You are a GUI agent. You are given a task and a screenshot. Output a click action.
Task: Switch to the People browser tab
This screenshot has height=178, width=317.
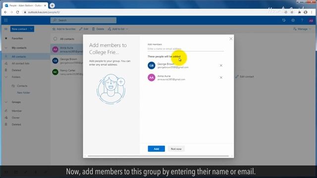click(x=25, y=5)
